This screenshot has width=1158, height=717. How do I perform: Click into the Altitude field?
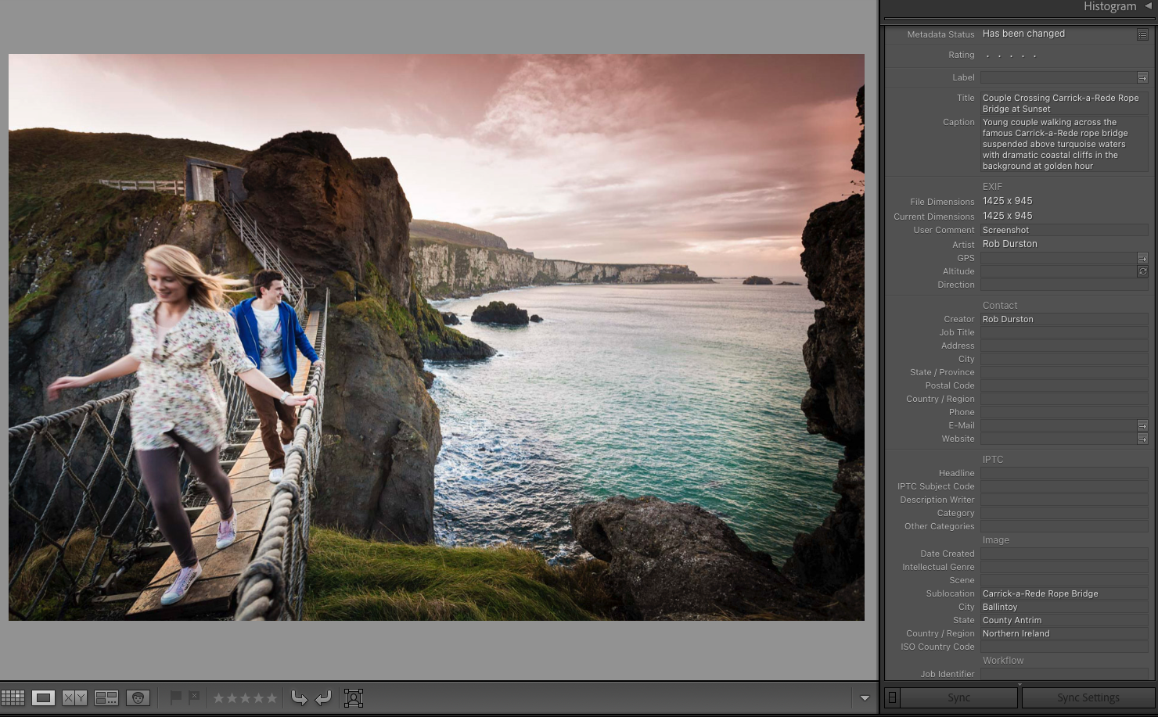pos(1058,271)
